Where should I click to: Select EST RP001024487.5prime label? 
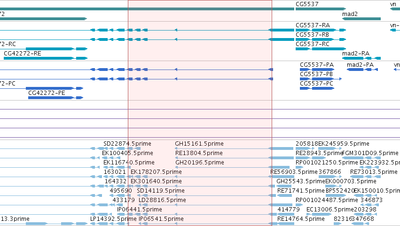point(327,201)
